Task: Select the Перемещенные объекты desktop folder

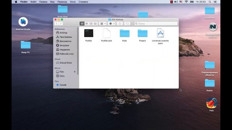Action: (210, 65)
